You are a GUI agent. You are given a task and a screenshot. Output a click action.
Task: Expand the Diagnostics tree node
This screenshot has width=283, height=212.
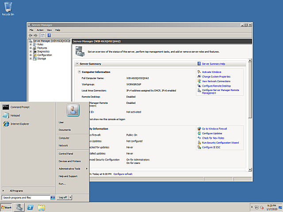pos(31,52)
